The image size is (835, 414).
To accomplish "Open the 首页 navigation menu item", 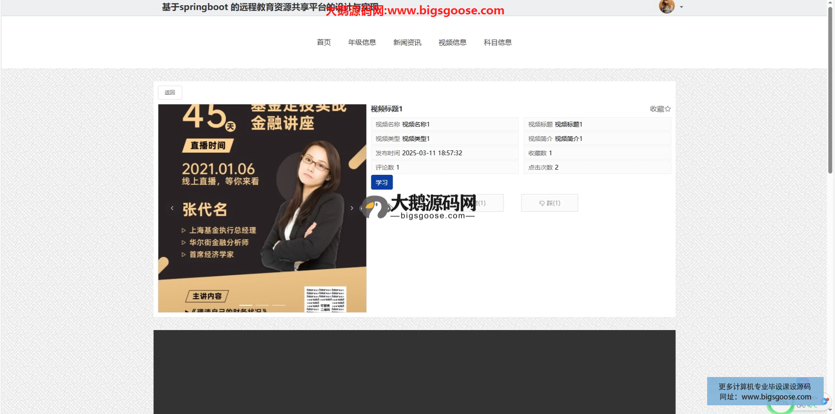I will (324, 42).
